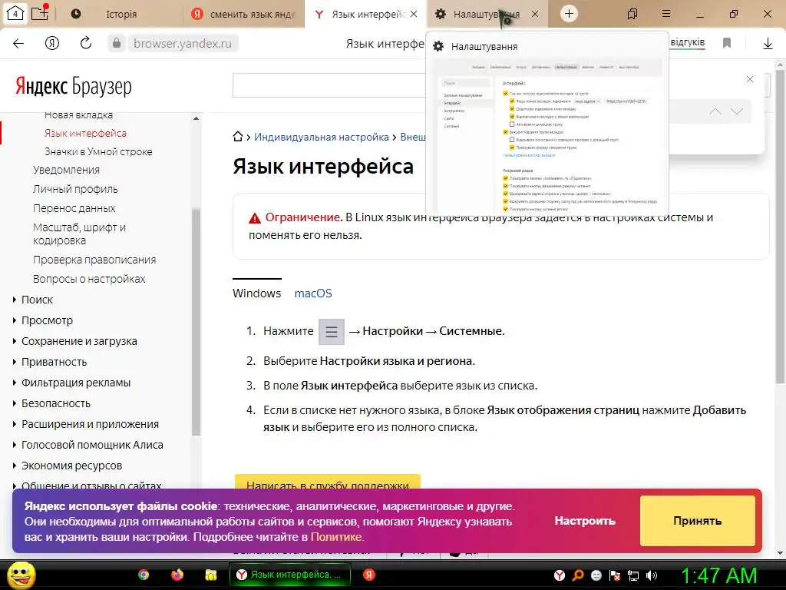Viewport: 786px width, 590px height.
Task: Expand the Приватность section
Action: point(54,362)
